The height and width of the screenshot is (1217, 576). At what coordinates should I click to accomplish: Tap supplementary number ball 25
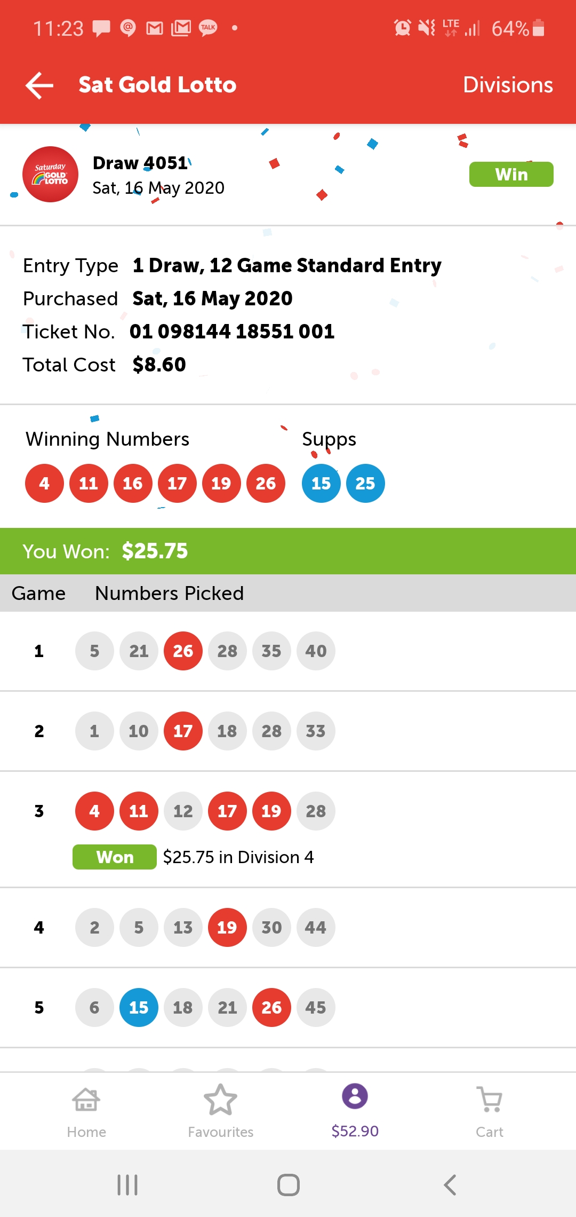coord(365,484)
